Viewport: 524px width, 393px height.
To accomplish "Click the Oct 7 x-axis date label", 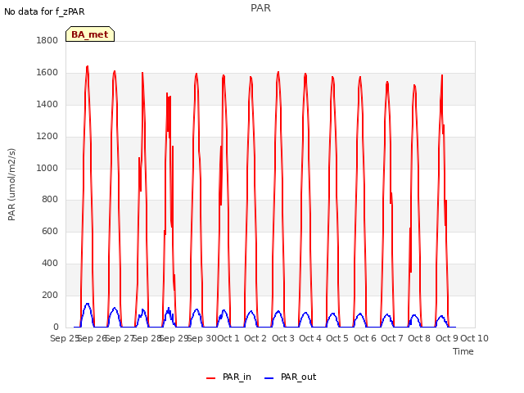I will pos(392,338).
